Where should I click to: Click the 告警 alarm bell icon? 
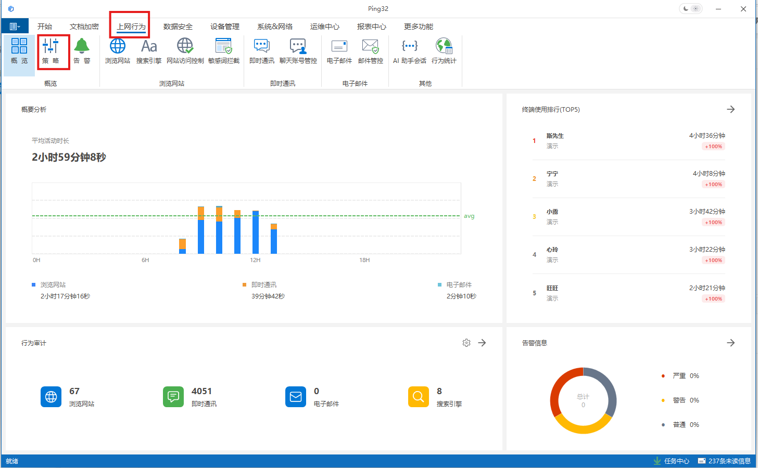[x=82, y=51]
